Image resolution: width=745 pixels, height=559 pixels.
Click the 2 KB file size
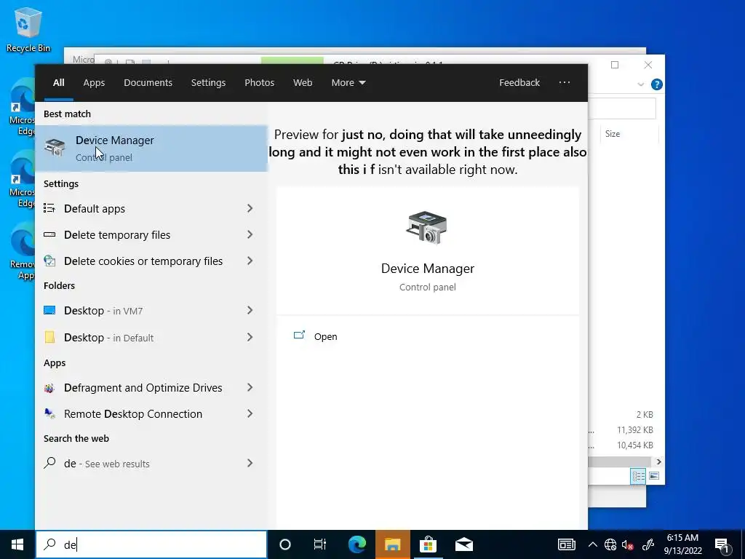point(645,414)
